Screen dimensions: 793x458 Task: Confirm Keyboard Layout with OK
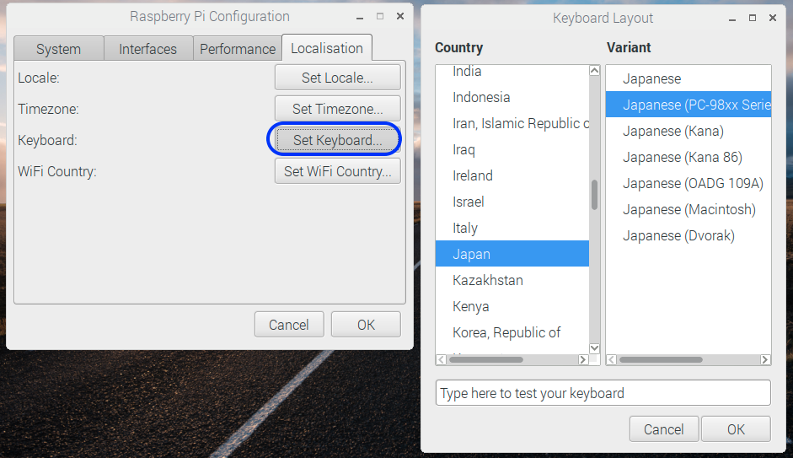(736, 429)
